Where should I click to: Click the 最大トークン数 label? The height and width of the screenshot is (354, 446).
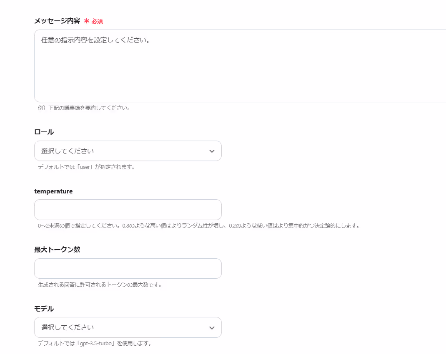click(x=57, y=250)
